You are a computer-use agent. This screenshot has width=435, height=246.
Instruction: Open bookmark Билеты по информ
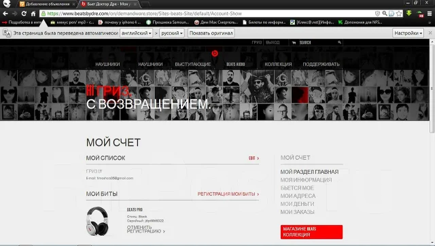[x=264, y=22]
